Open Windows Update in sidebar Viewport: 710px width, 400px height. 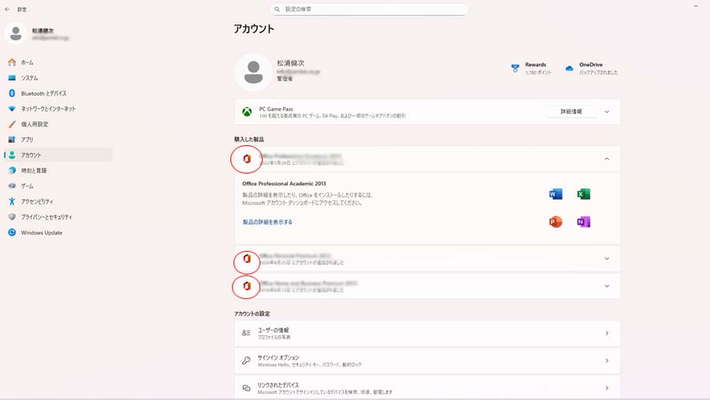[42, 233]
